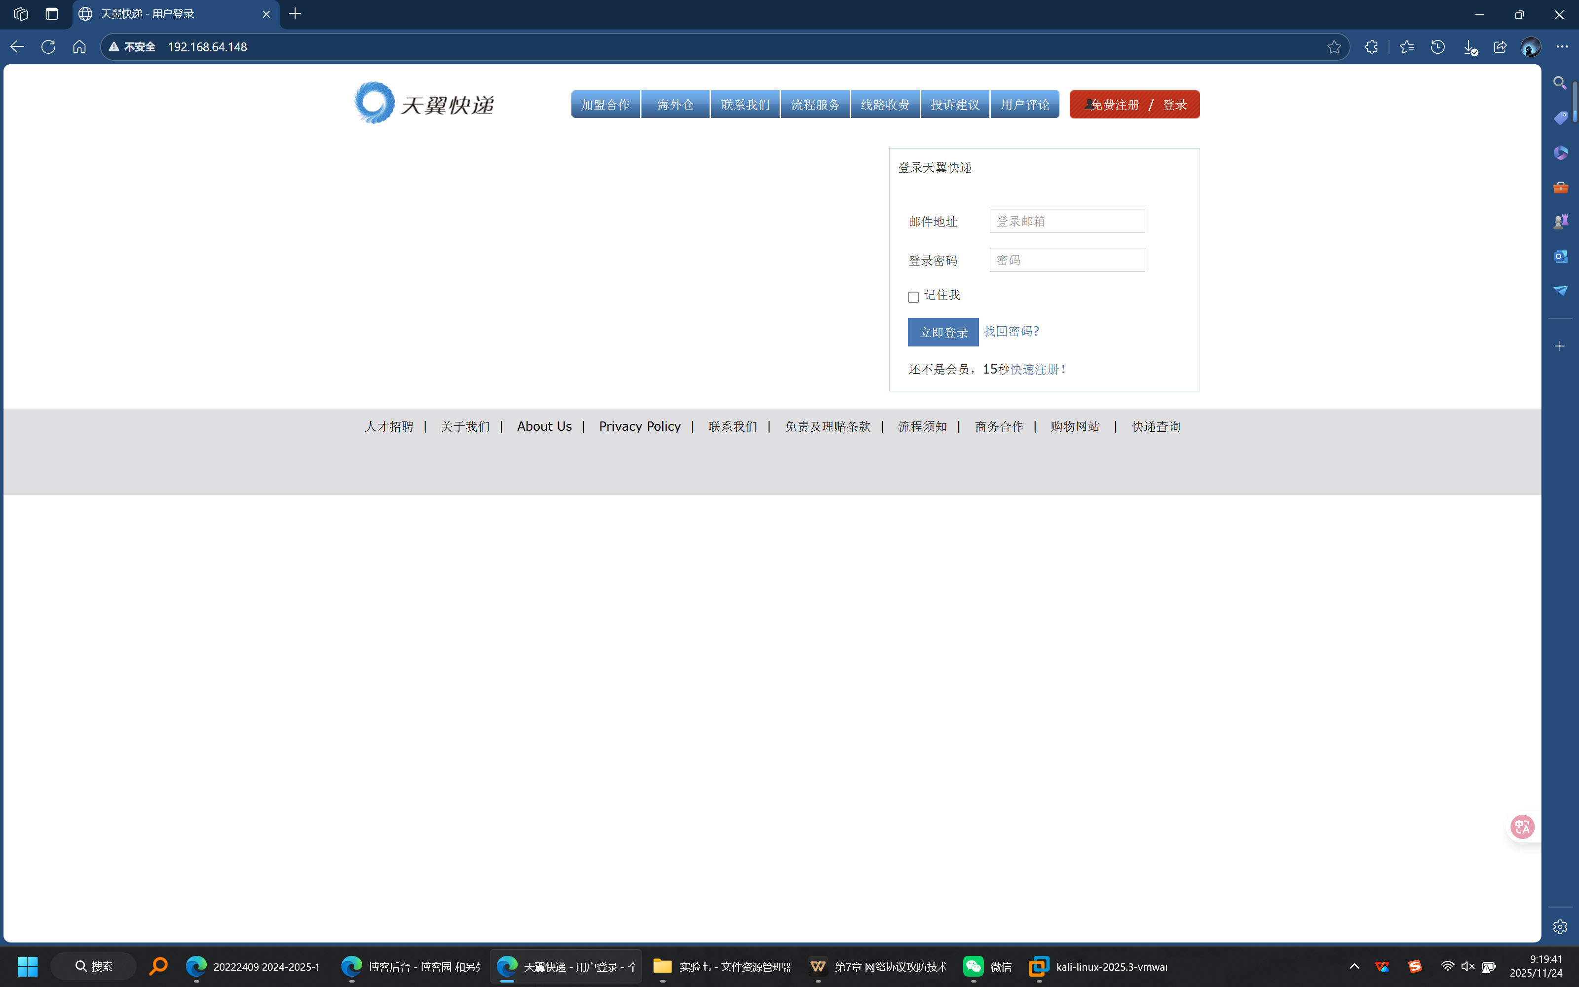This screenshot has width=1579, height=987.
Task: Toggle the volume mute icon in the system tray
Action: (1467, 966)
